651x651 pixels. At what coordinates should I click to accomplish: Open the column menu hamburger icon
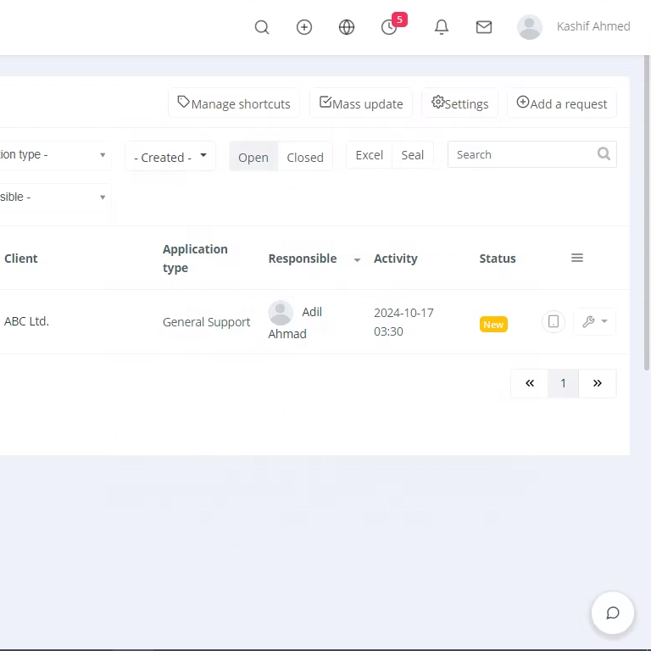pyautogui.click(x=577, y=258)
